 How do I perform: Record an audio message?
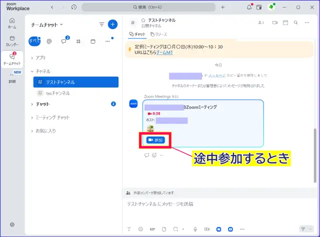point(195,229)
